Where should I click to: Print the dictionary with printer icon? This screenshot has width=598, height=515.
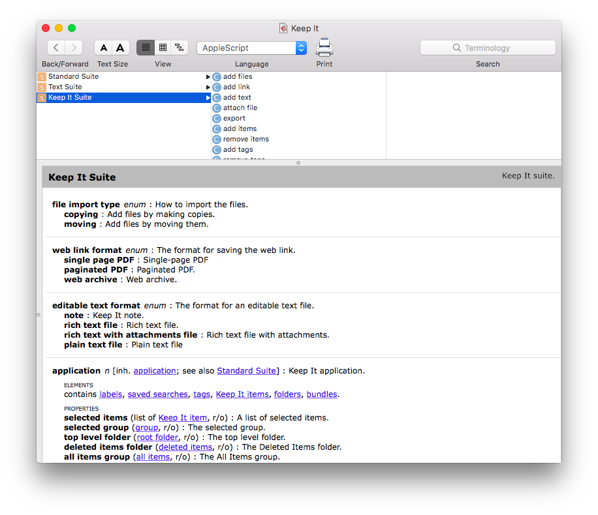324,48
